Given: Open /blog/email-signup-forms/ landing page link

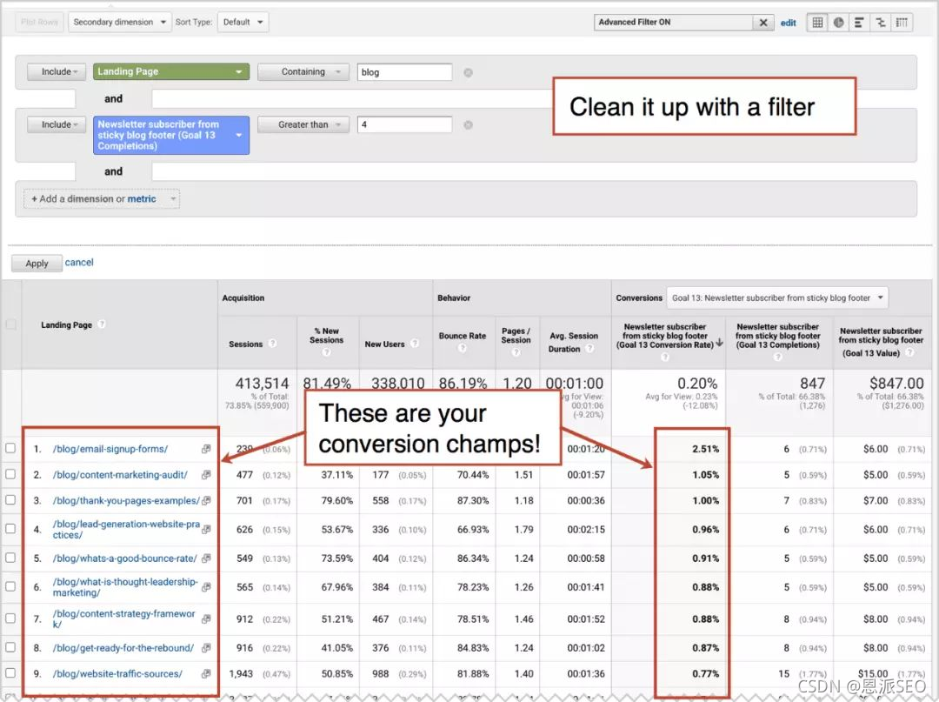Looking at the screenshot, I should point(110,449).
